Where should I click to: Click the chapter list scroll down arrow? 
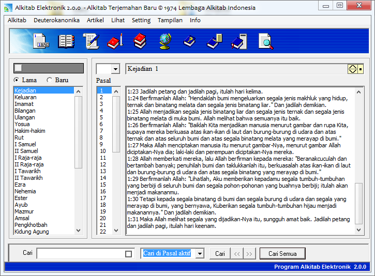point(116,231)
